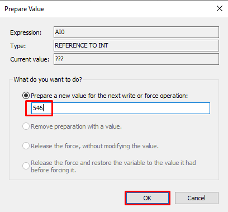
Task: Click the 'Type:' label
Action: click(x=18, y=46)
